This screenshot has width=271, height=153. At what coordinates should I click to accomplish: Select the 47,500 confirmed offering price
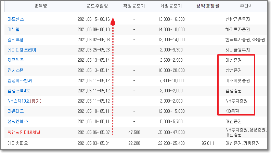134,132
